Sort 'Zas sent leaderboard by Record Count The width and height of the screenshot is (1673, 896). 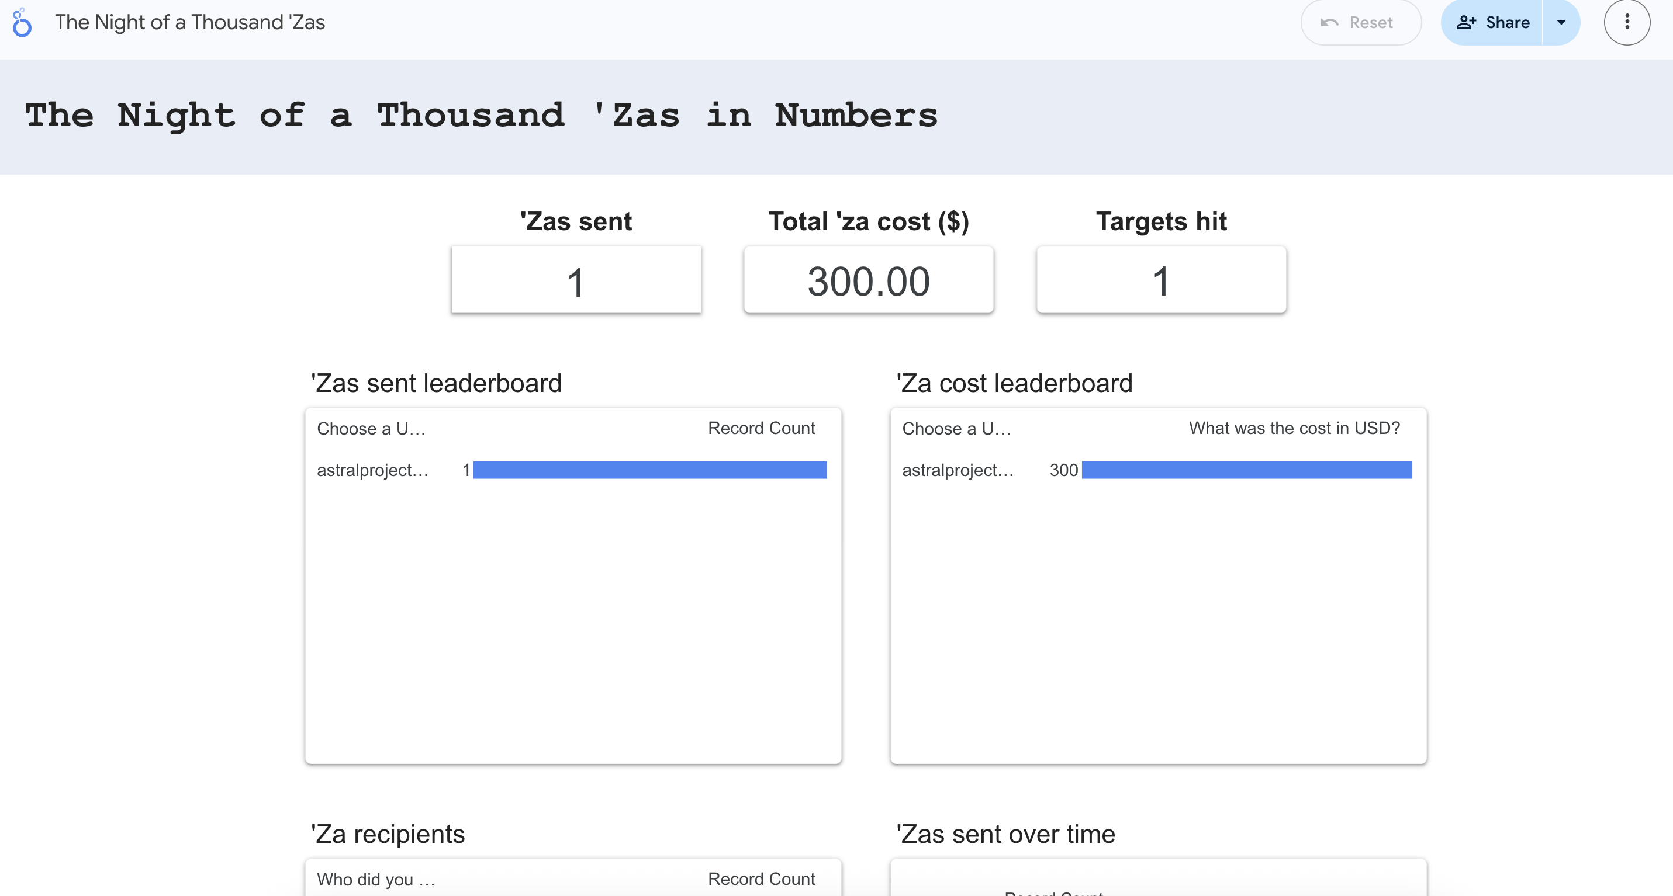(x=761, y=428)
